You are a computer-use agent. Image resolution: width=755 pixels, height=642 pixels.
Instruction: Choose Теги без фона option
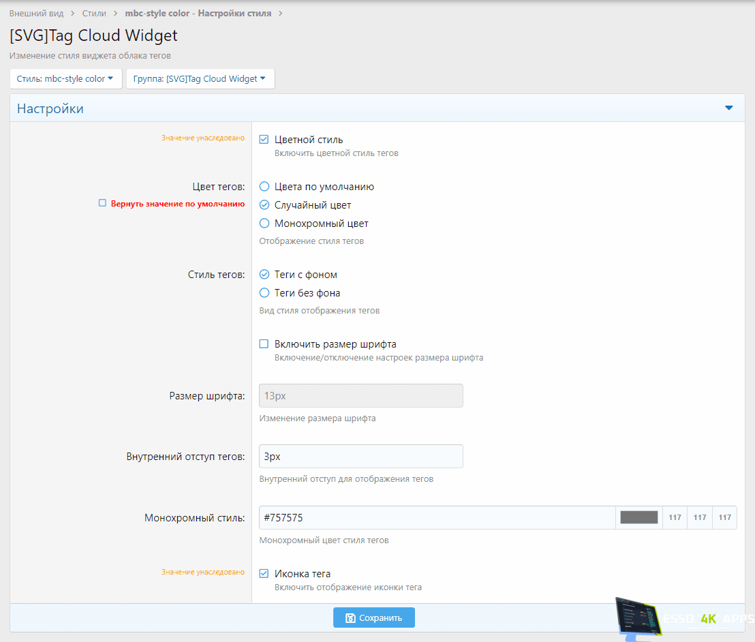264,293
